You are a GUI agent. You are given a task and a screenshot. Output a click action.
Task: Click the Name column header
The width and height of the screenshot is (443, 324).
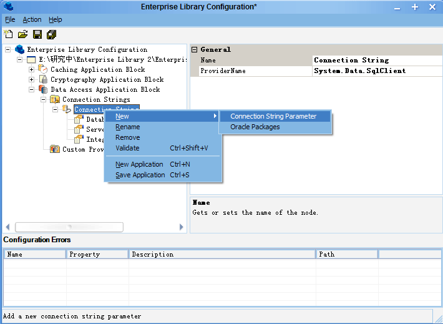(35, 254)
